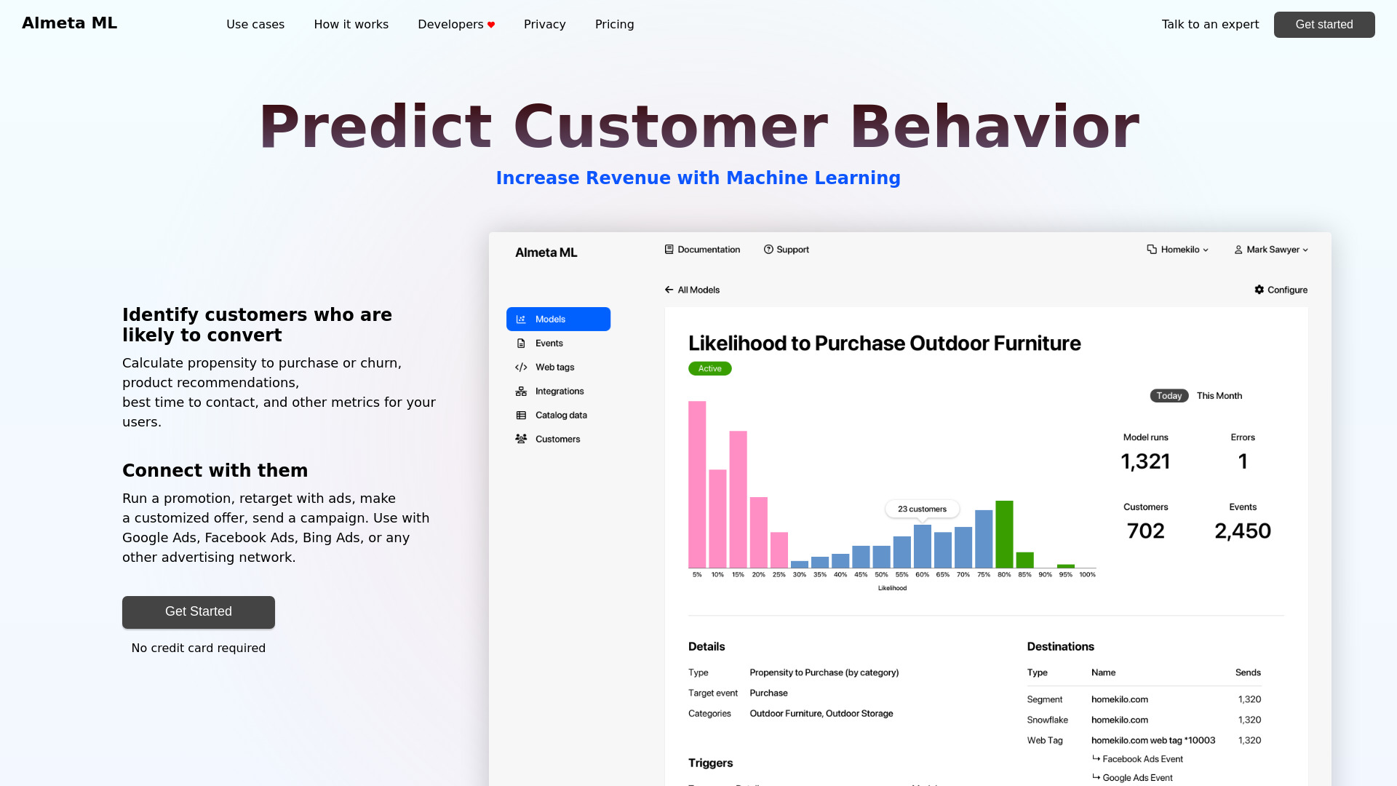Select the Events icon in sidebar
This screenshot has width=1397, height=786.
tap(521, 343)
